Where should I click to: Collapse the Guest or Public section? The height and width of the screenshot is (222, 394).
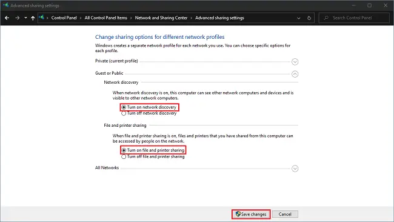(x=295, y=74)
